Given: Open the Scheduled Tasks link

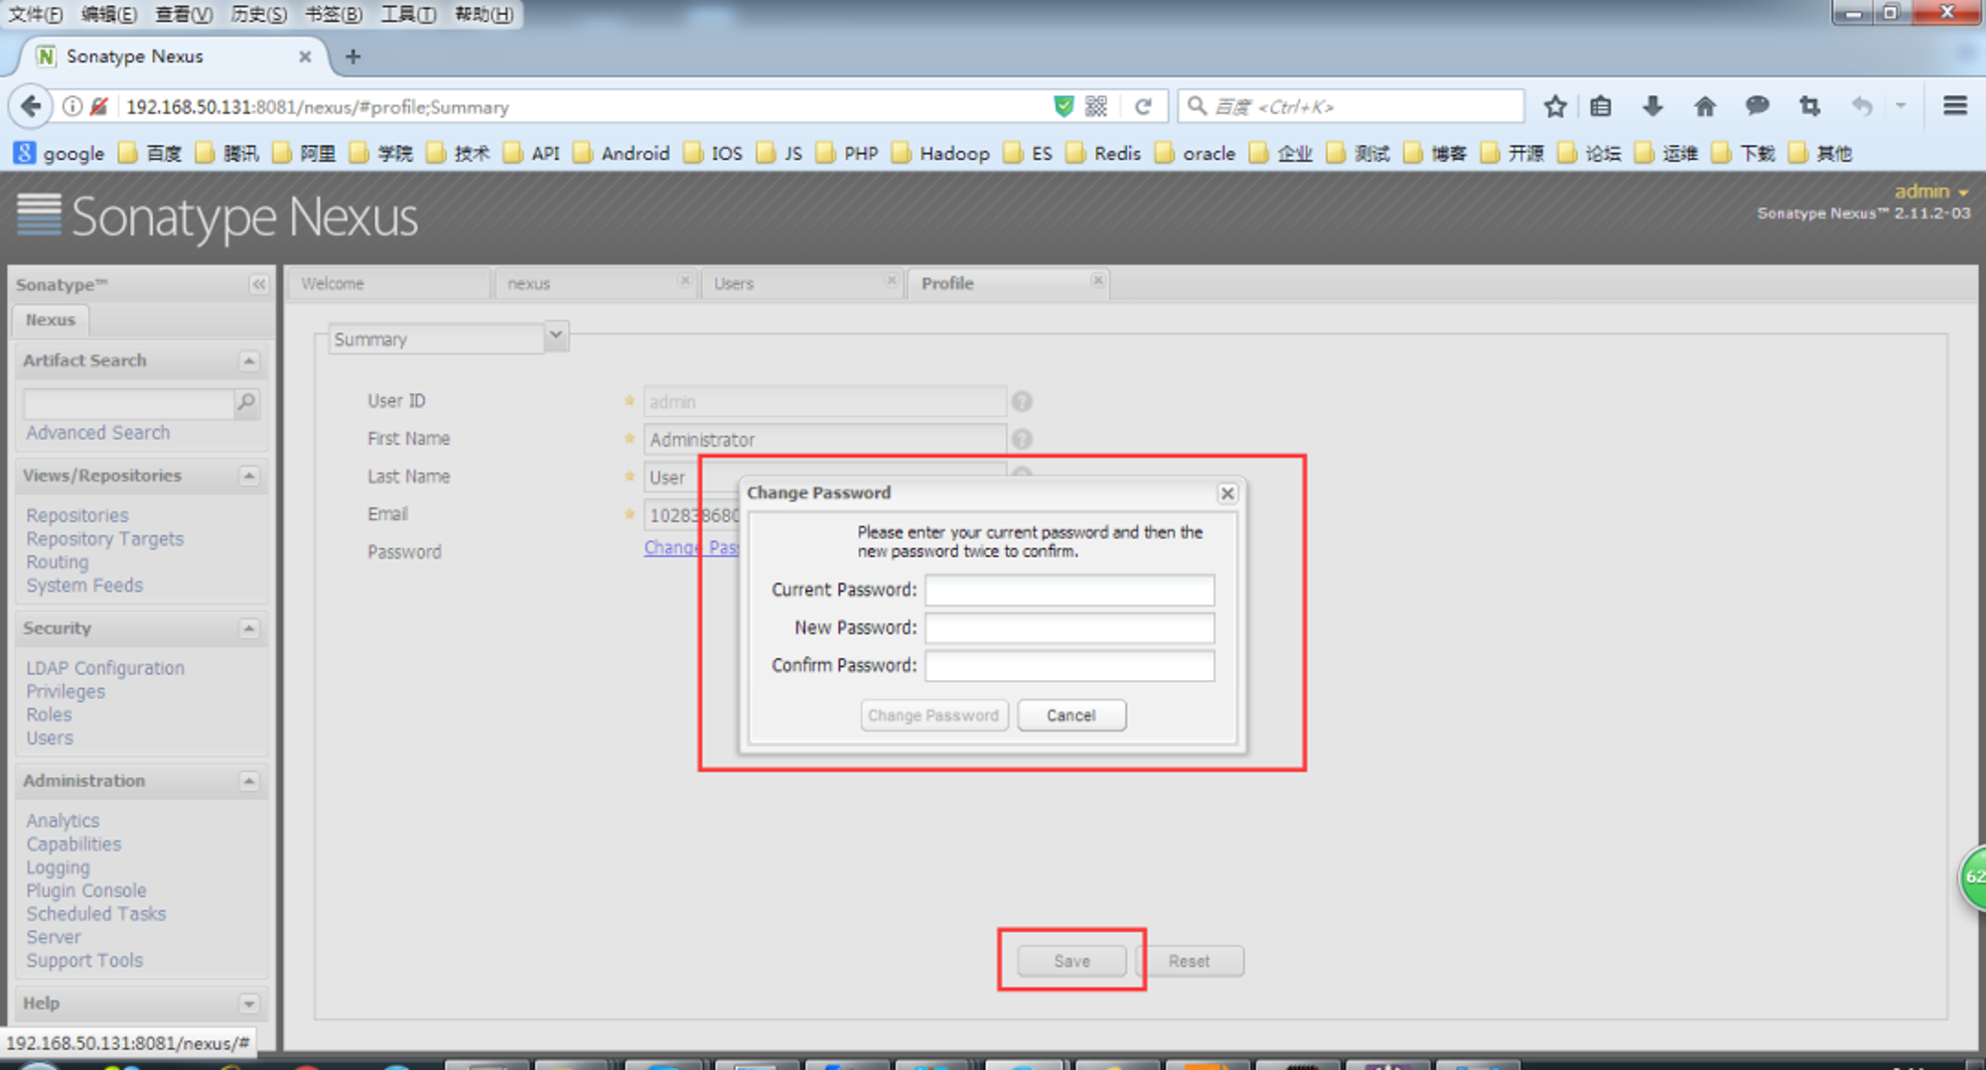Looking at the screenshot, I should click(x=96, y=914).
